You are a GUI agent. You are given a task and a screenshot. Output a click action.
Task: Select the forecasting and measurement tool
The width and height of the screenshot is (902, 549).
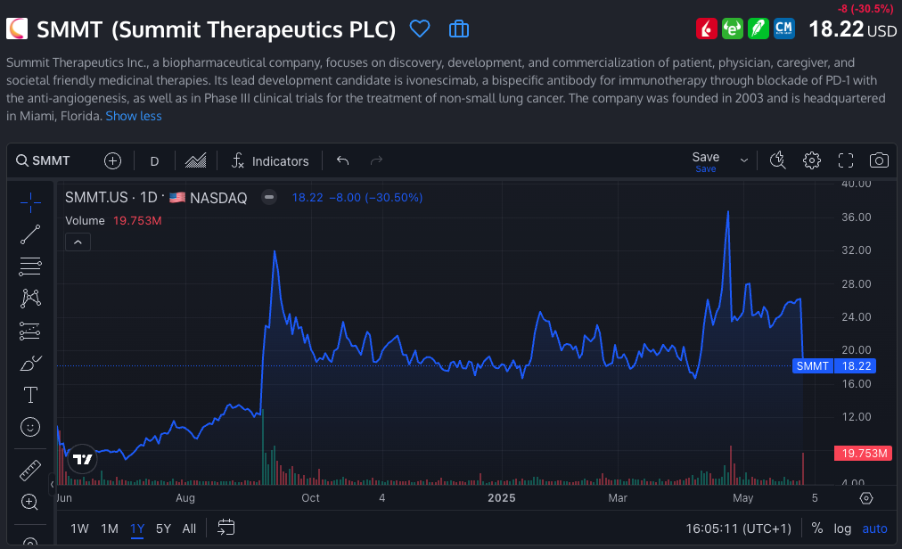pyautogui.click(x=30, y=331)
